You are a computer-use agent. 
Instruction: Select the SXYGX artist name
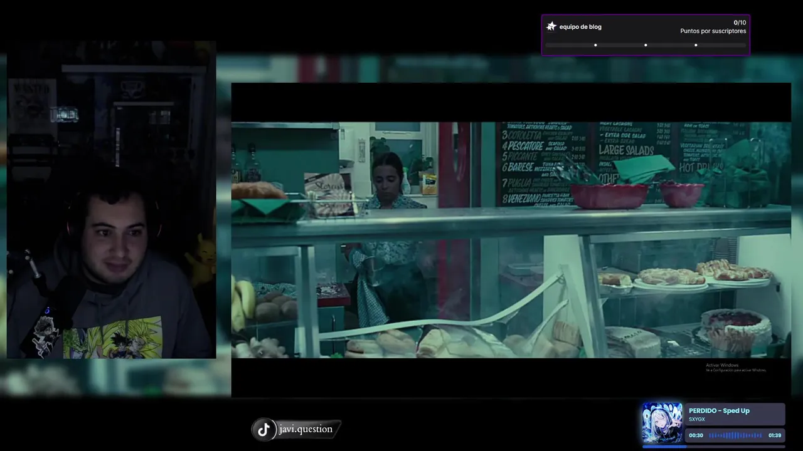point(697,419)
